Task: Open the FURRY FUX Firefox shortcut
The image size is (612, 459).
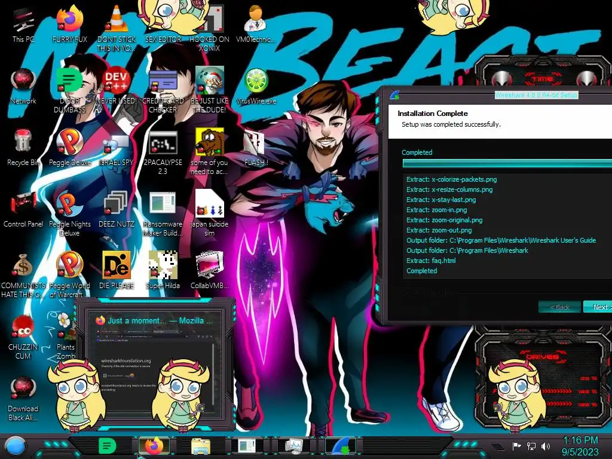Action: (x=69, y=24)
